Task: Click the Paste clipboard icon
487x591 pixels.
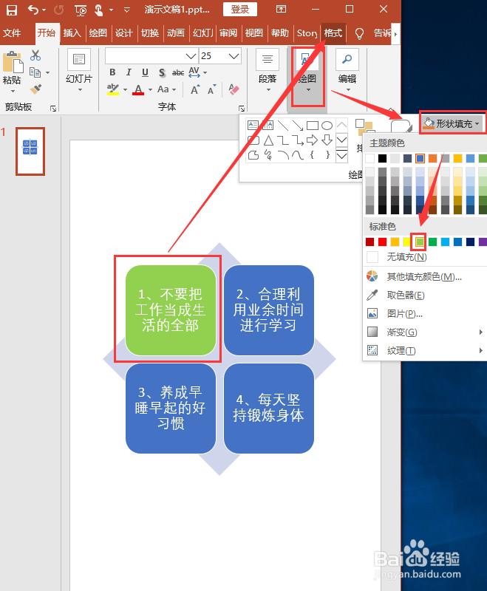Action: click(13, 62)
